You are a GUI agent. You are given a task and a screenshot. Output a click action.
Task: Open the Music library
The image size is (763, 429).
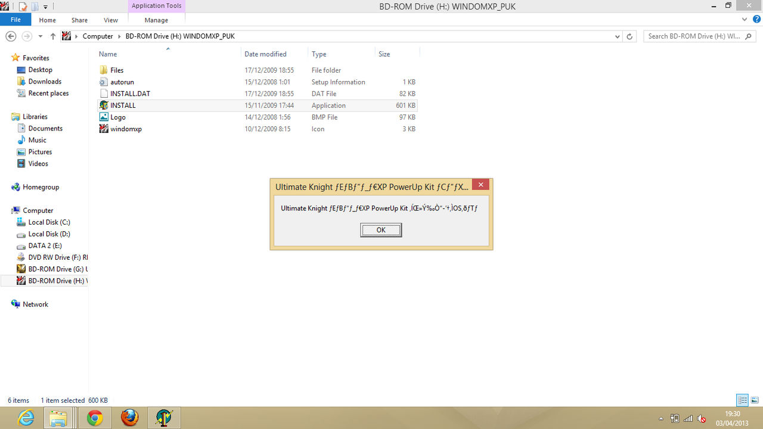(x=37, y=140)
